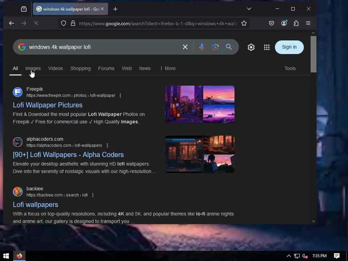Viewport: 348px width, 261px height.
Task: Click the https://www.freepik.com › photos › lofi-wallpaper breadcrumb
Action: point(71,95)
